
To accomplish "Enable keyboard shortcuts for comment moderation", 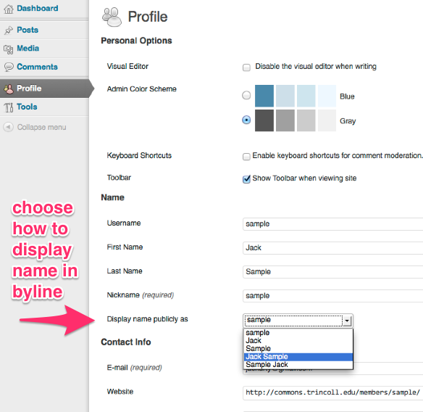I will 246,157.
